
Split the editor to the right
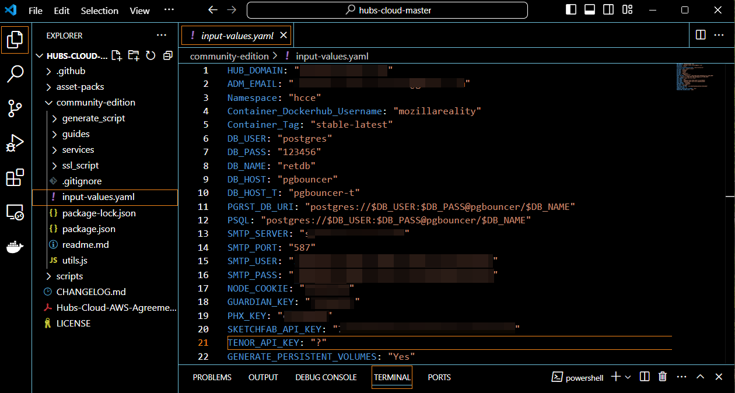click(701, 35)
